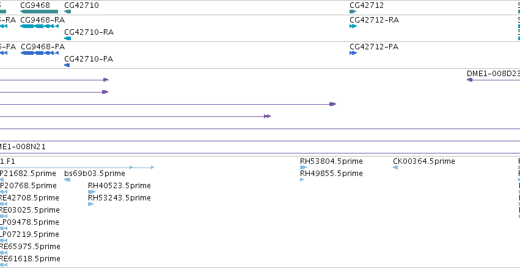Select the RH53804.5prime EST glyph
This screenshot has height=268, width=520.
click(304, 167)
